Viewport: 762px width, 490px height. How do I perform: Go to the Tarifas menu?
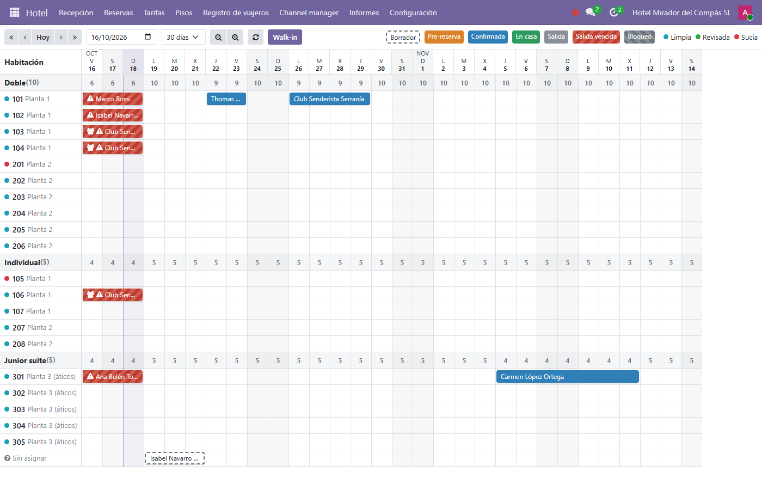point(154,13)
